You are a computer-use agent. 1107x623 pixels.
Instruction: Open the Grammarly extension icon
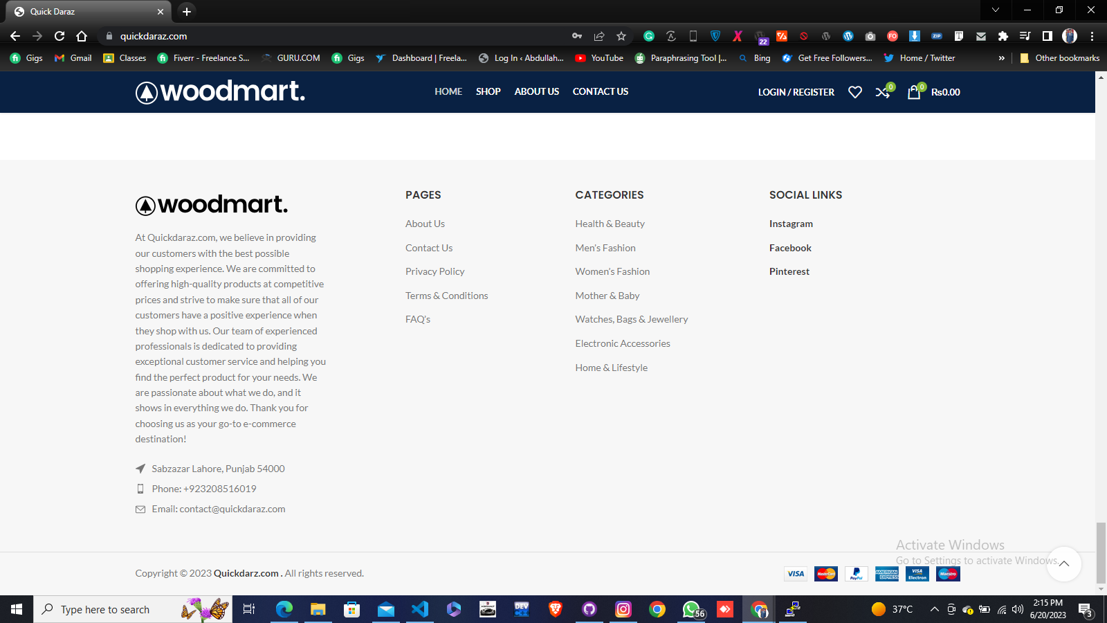point(649,36)
